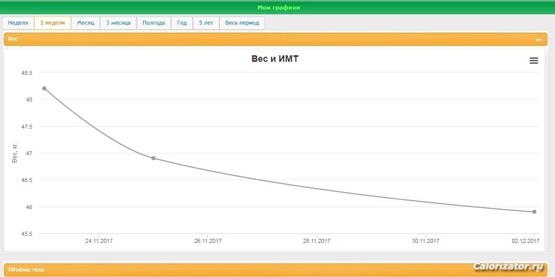Switch to the Неделя tab
Viewport: 555px width, 277px height.
(x=18, y=23)
